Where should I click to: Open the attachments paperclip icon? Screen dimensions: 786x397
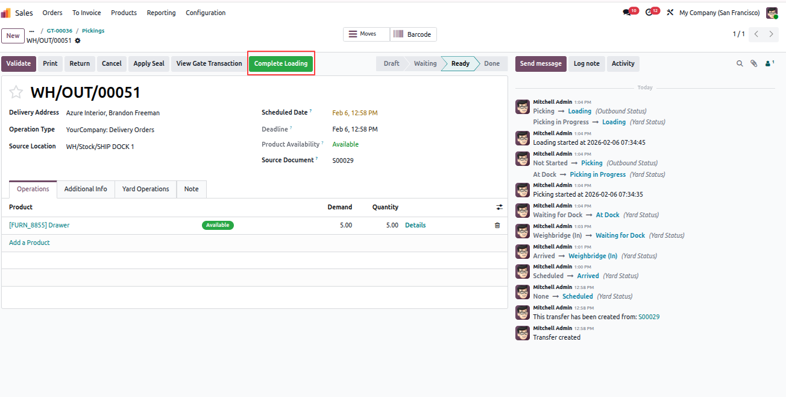753,63
